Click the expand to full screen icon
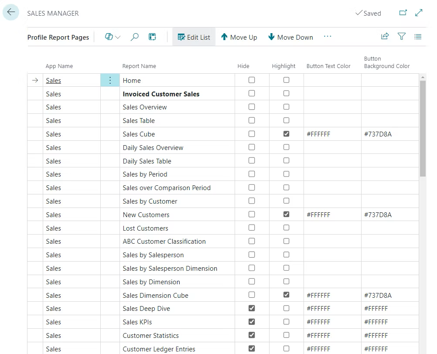 (x=419, y=13)
